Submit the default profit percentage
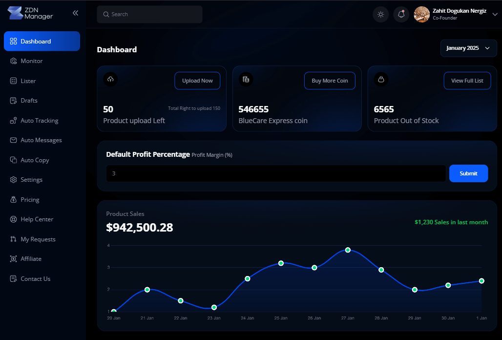Viewport: 502px width, 340px height. 468,173
